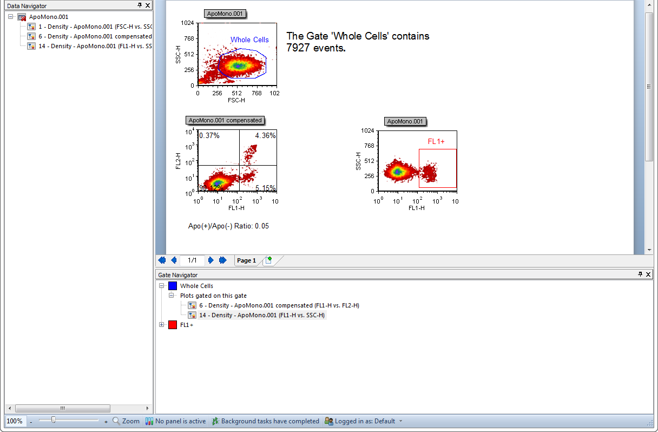Click the next page arrow
658x432 pixels.
tap(211, 260)
